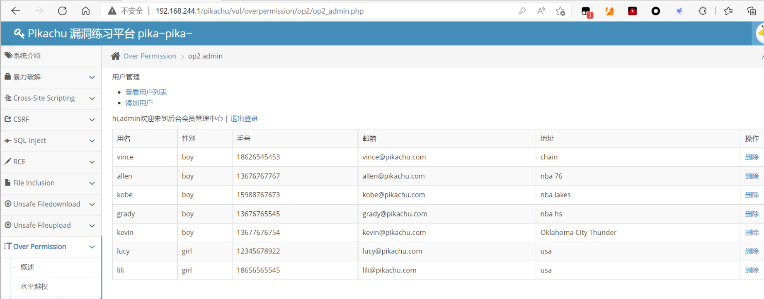
Task: Click the browser home icon
Action: (85, 11)
